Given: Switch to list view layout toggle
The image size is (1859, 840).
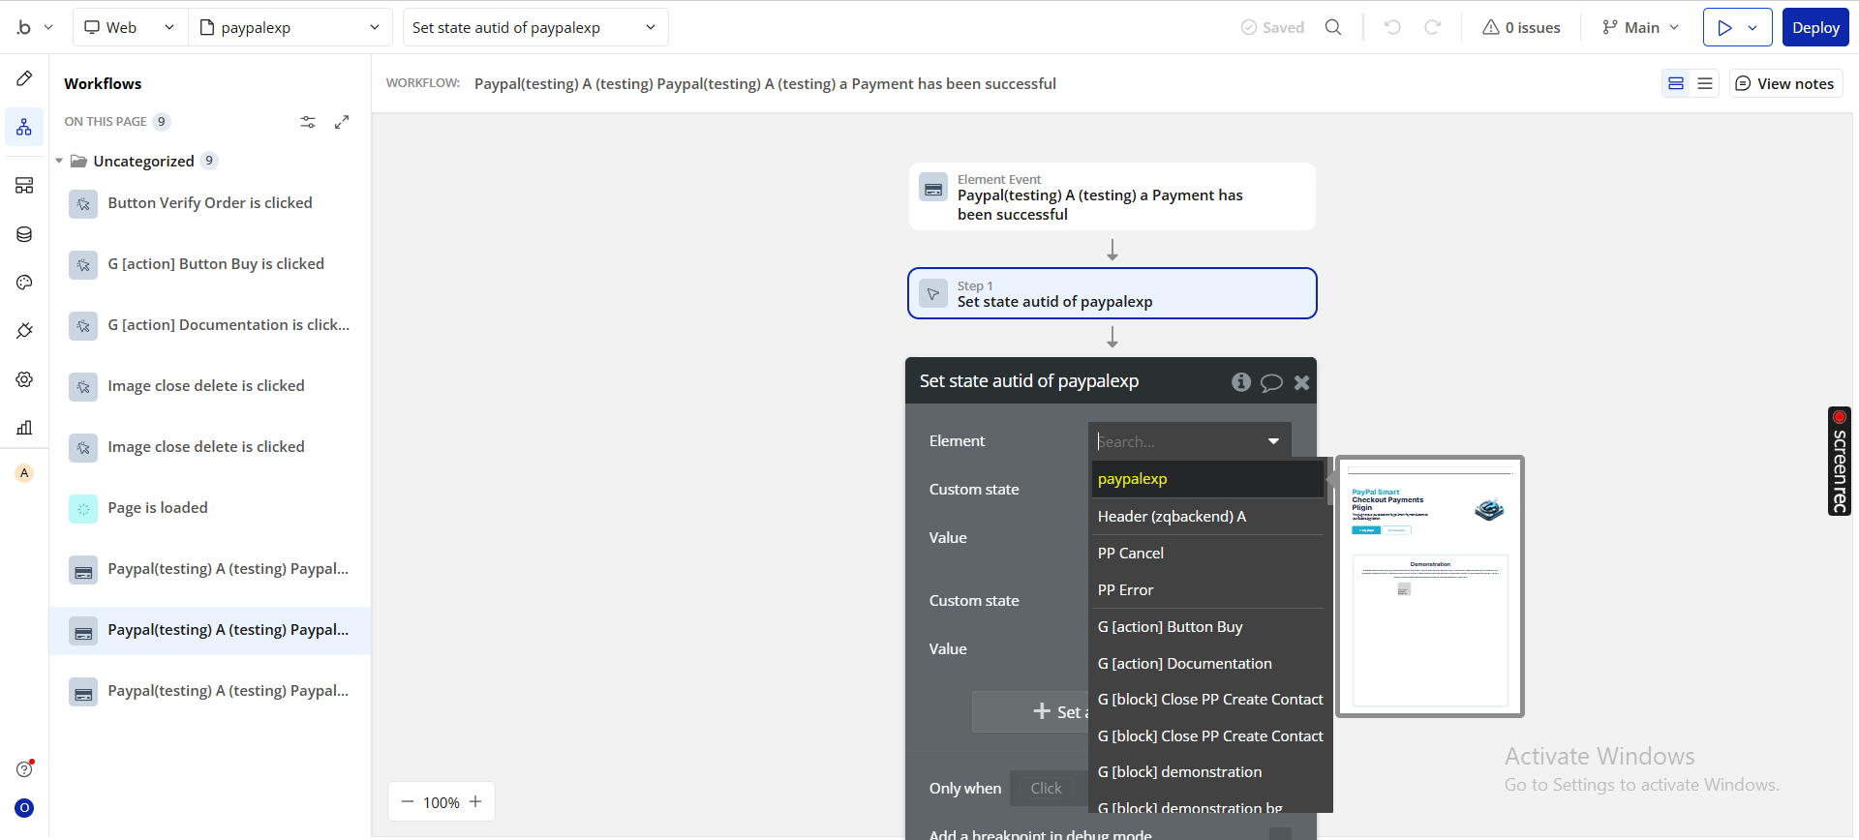Looking at the screenshot, I should point(1705,83).
